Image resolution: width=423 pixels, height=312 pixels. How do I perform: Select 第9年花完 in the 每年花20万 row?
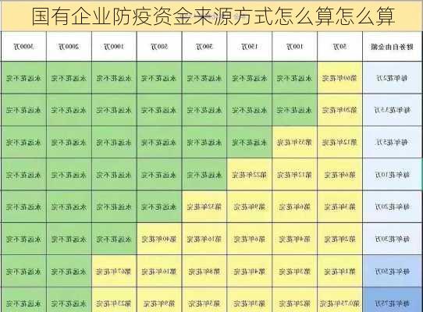pos(250,207)
